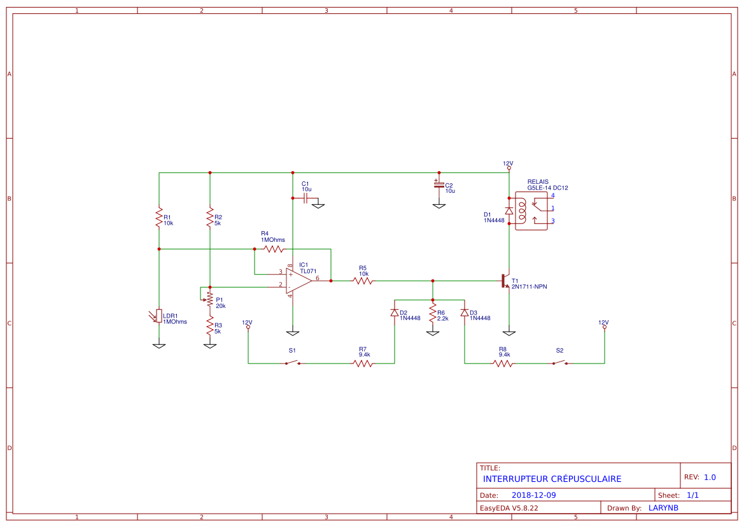This screenshot has width=744, height=527.
Task: Click op-amp output pin 6 label
Action: point(318,278)
